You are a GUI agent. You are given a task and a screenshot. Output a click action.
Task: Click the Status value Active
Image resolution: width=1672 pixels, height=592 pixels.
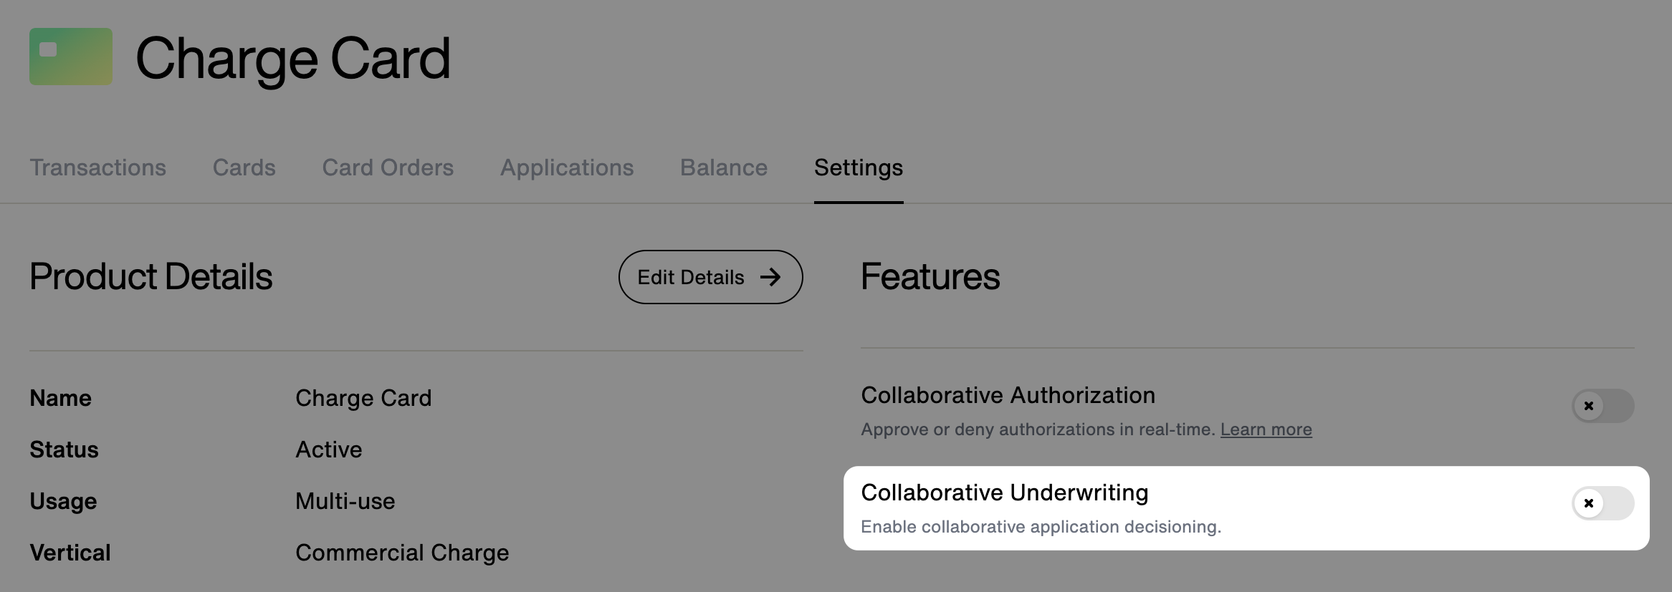328,450
